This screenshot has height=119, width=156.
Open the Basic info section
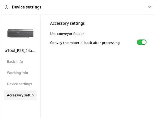click(15, 62)
